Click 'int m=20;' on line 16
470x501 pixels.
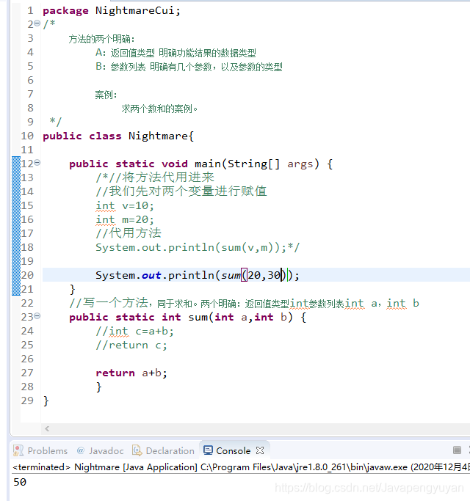tap(125, 219)
